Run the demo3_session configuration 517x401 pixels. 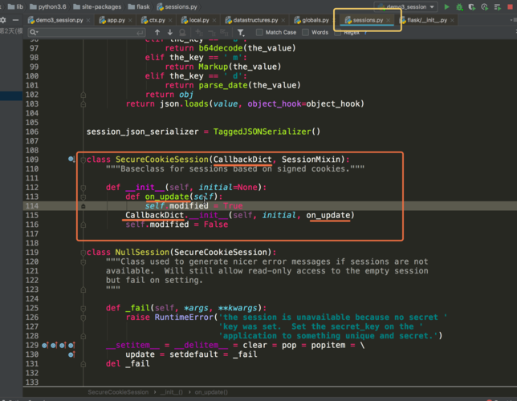click(447, 7)
